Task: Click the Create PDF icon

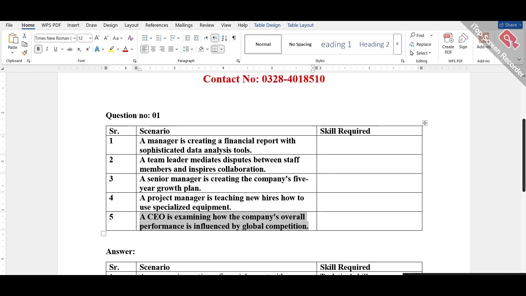Action: [x=448, y=44]
